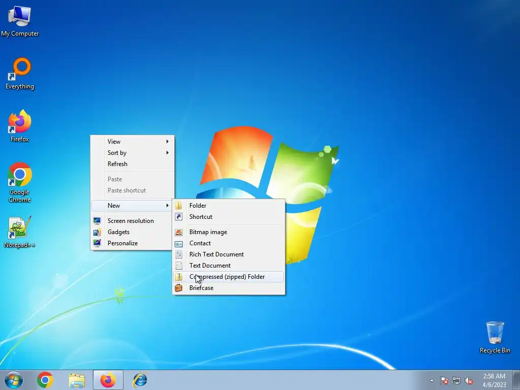Create a new Shortcut
Screen dimensions: 520x390
coord(229,217)
